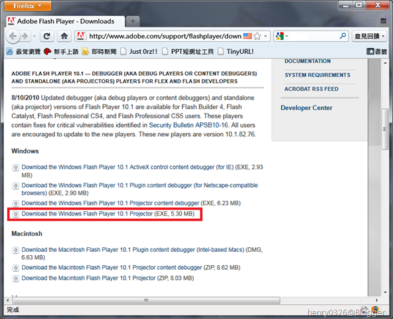Download Windows Flash Player 10.1 Projector EXE

(x=87, y=214)
